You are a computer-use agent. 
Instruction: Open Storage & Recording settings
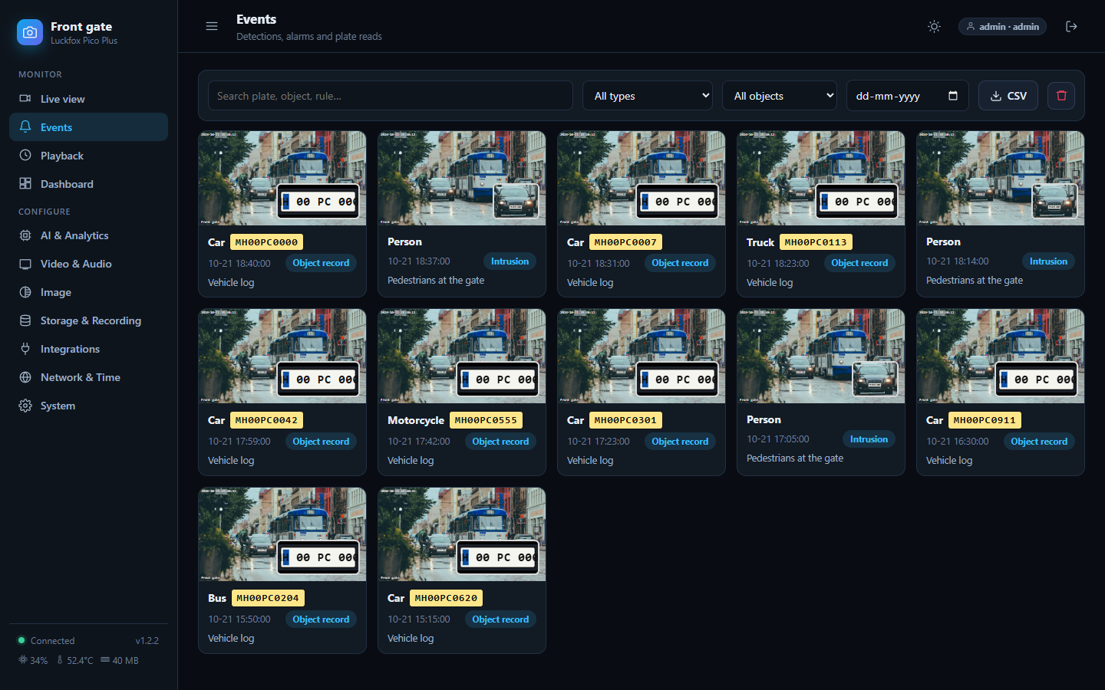coord(88,320)
